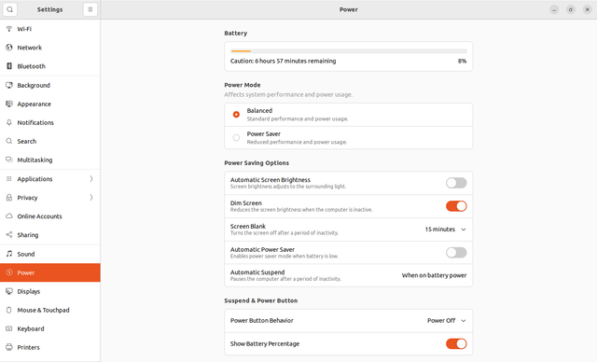Open the Settings hamburger menu
The height and width of the screenshot is (362, 597).
click(x=90, y=9)
